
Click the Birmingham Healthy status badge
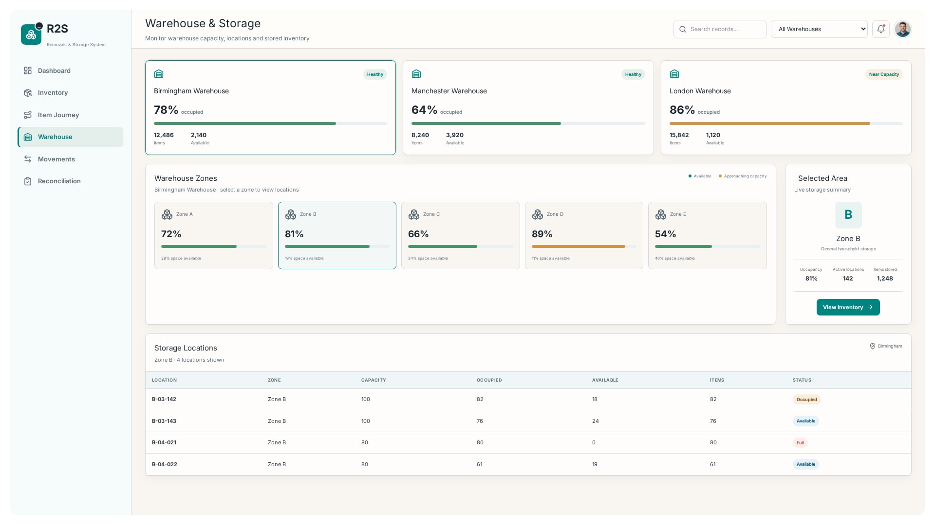375,74
